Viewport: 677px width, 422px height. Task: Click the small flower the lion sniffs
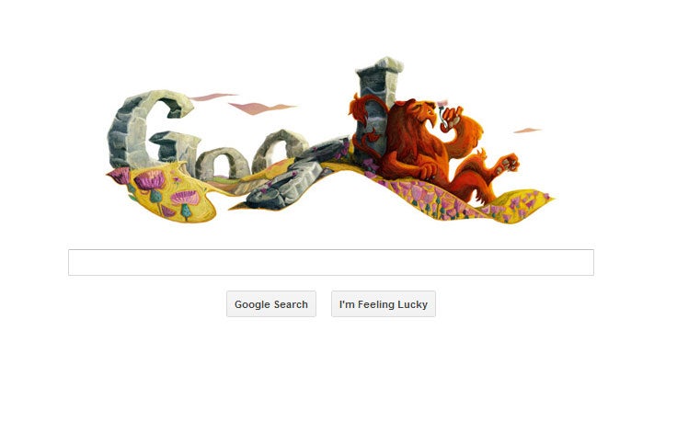pos(442,104)
